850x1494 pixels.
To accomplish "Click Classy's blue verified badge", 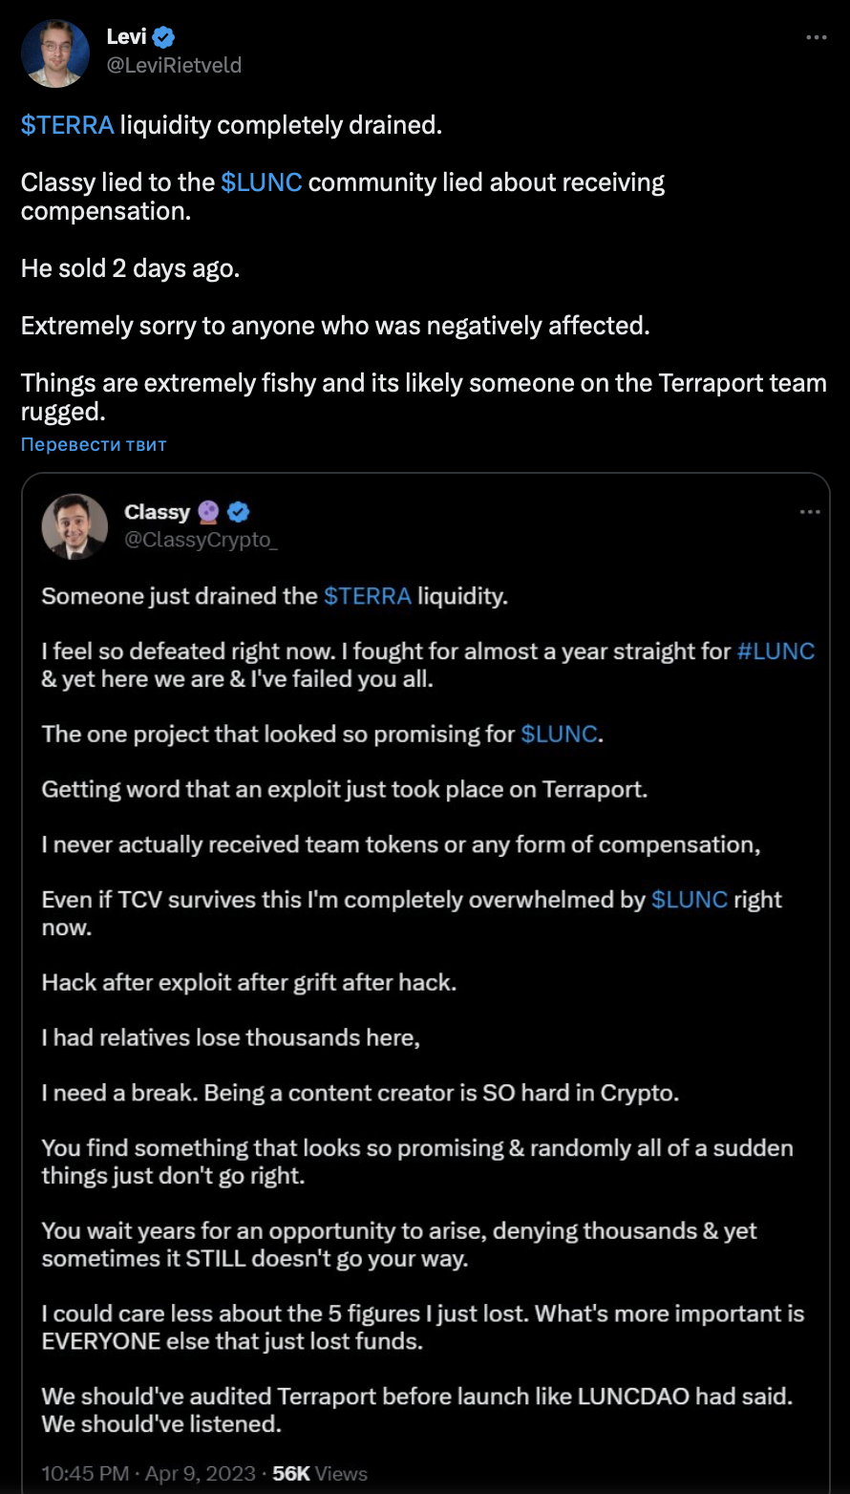I will [x=239, y=513].
